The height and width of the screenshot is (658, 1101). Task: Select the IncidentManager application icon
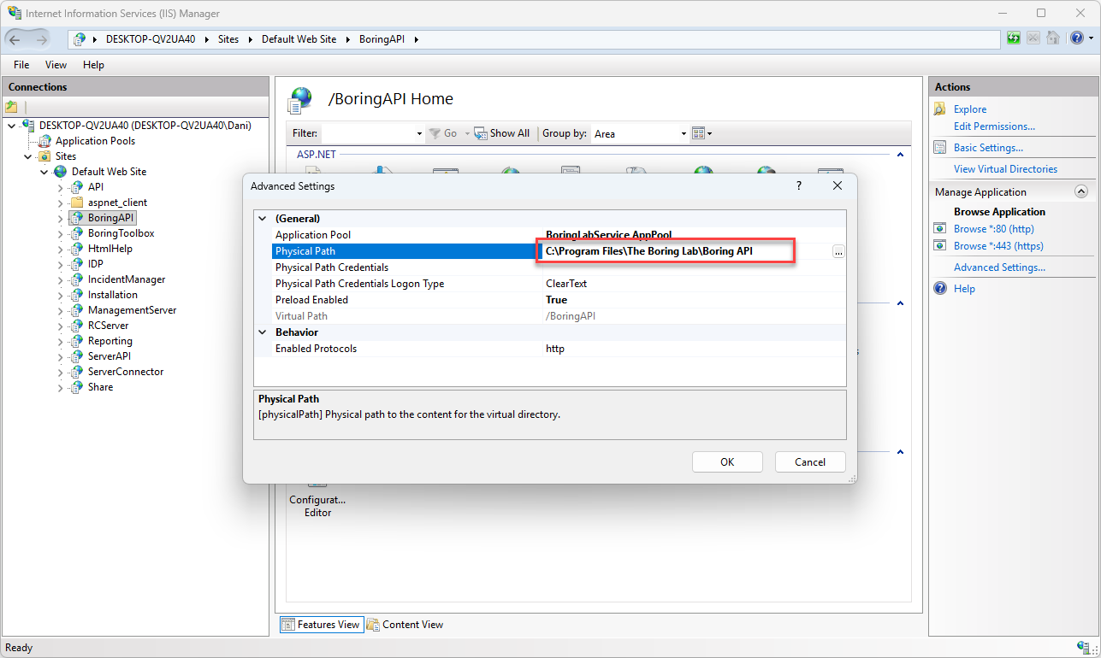coord(76,279)
